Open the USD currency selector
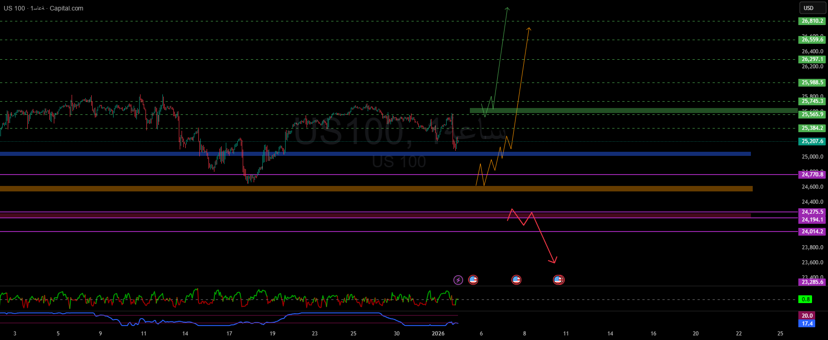Image resolution: width=828 pixels, height=340 pixels. click(x=812, y=8)
